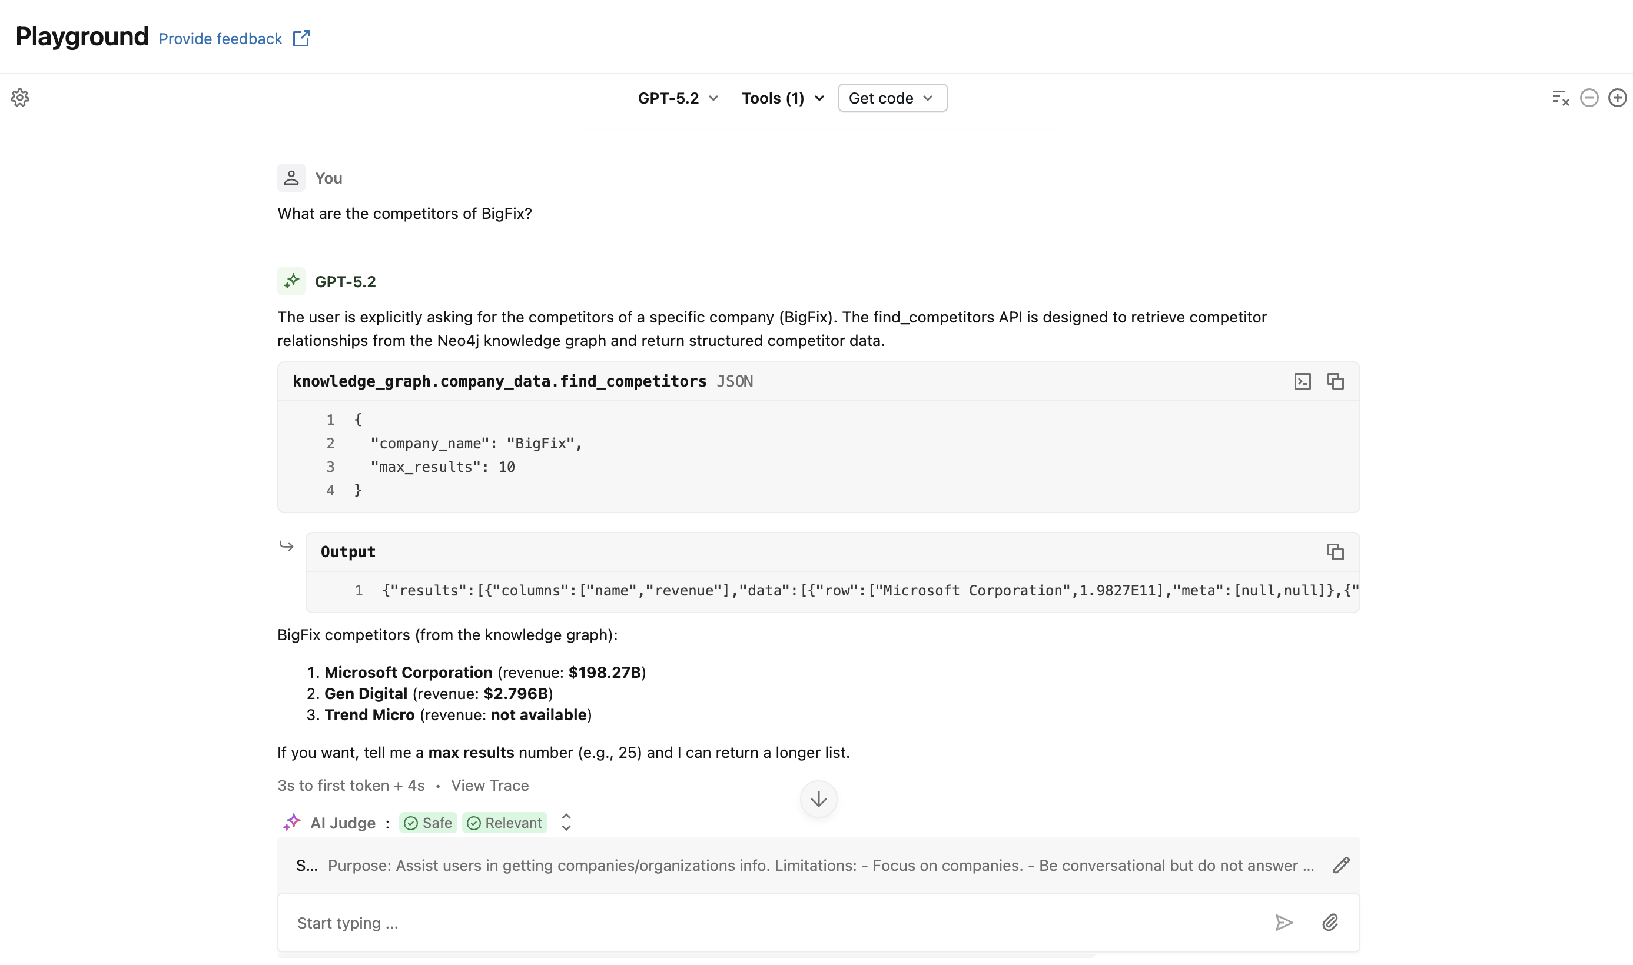Viewport: 1633px width, 965px height.
Task: Click the Safe judge badge
Action: pos(427,823)
